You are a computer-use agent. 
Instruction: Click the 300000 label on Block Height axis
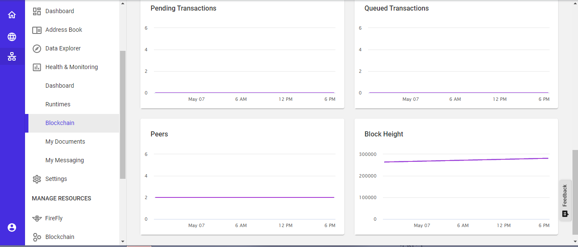(368, 154)
